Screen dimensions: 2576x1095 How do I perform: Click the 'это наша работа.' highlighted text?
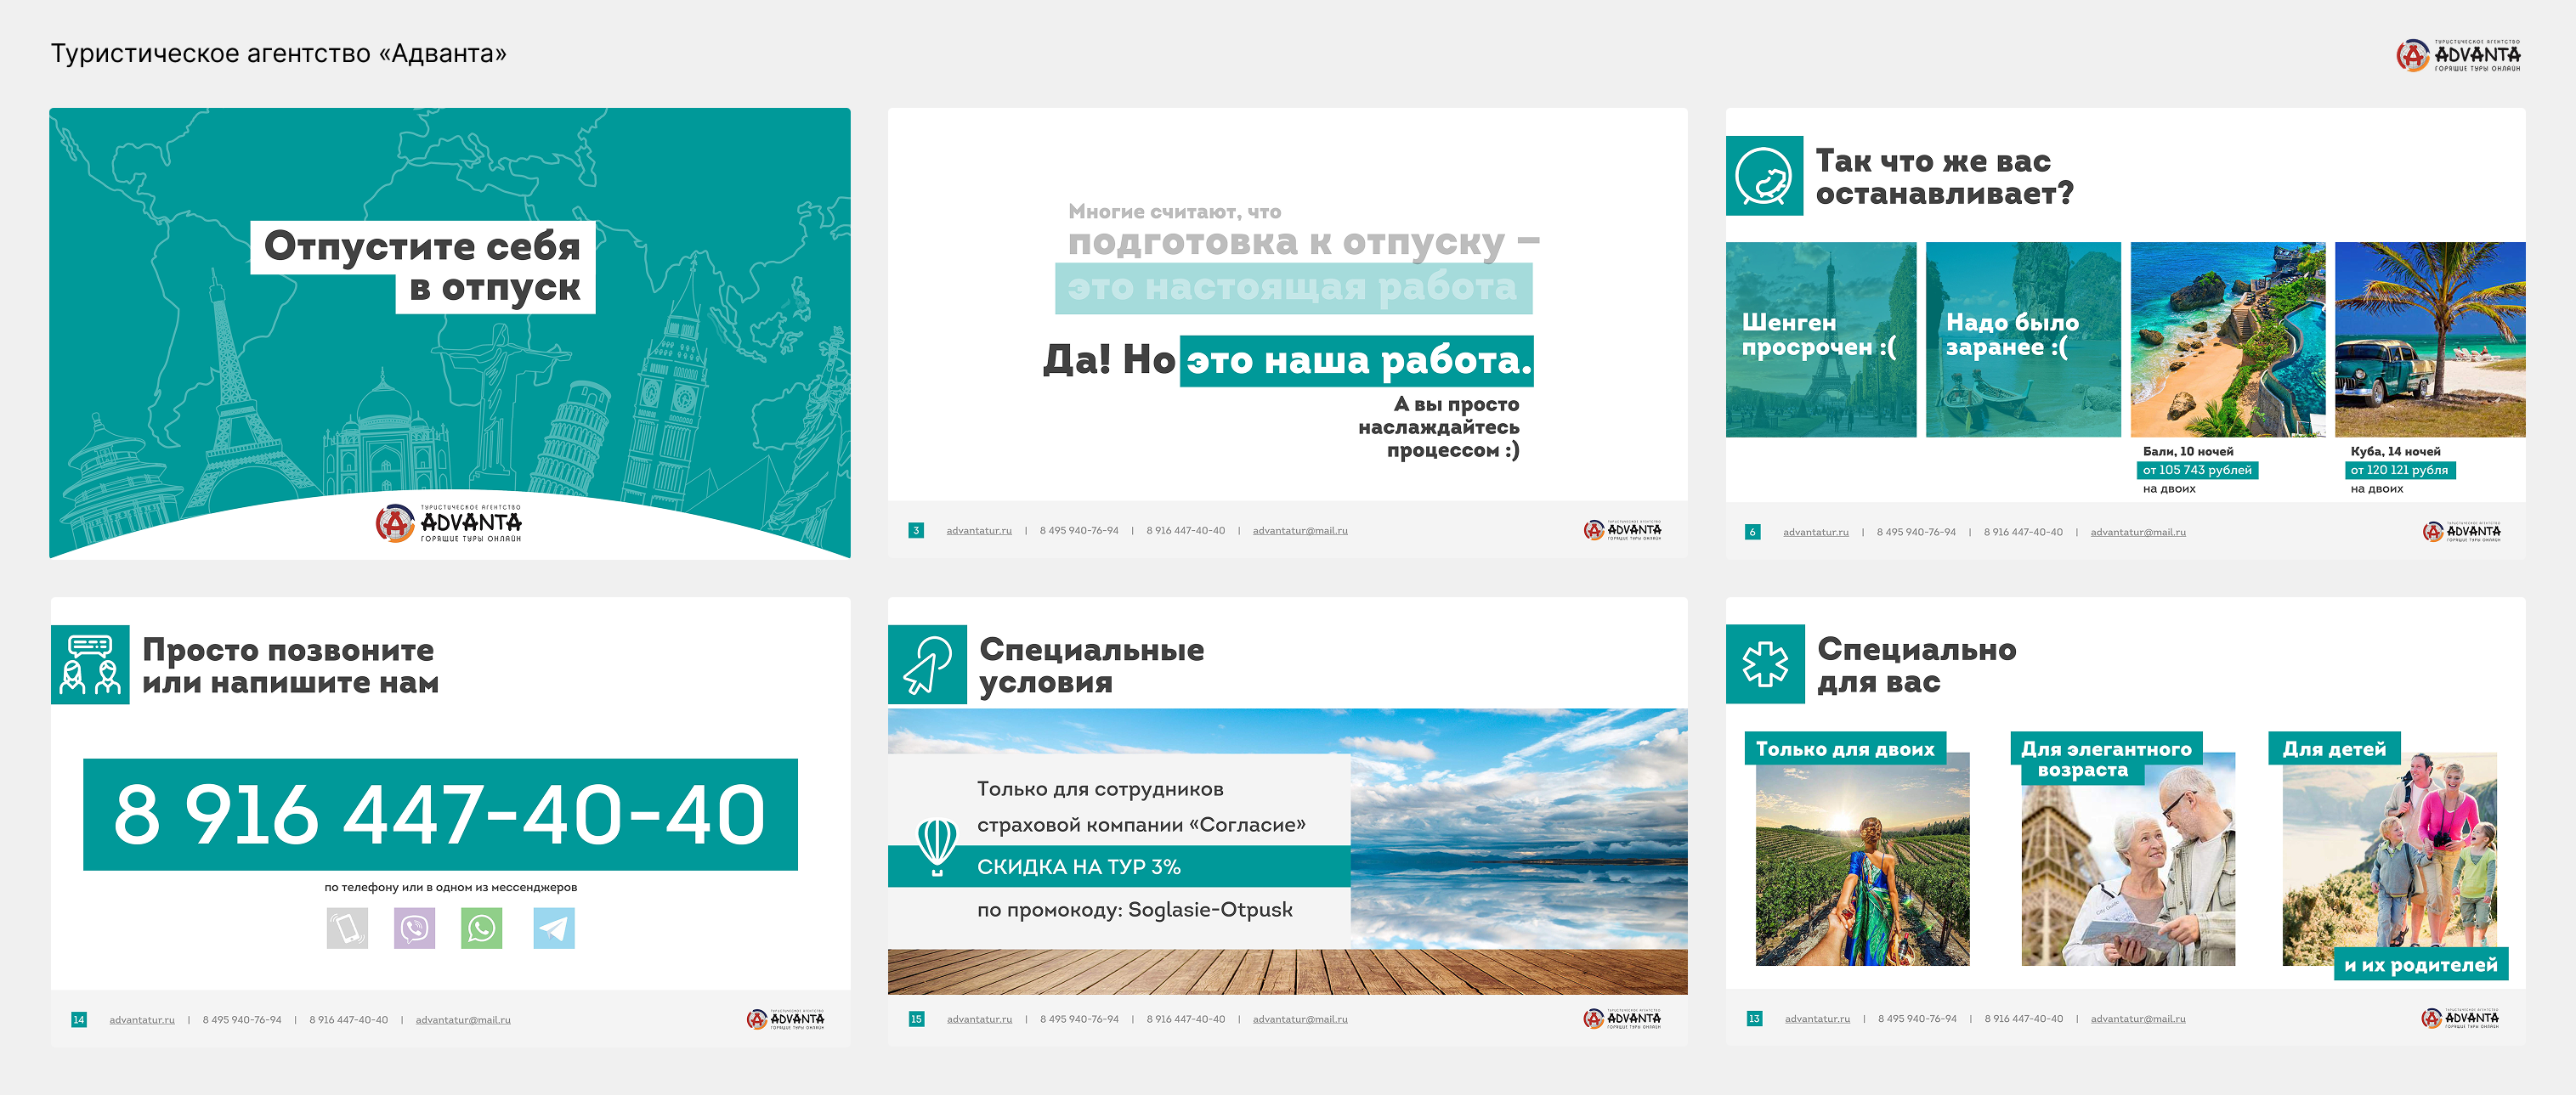click(x=1357, y=361)
